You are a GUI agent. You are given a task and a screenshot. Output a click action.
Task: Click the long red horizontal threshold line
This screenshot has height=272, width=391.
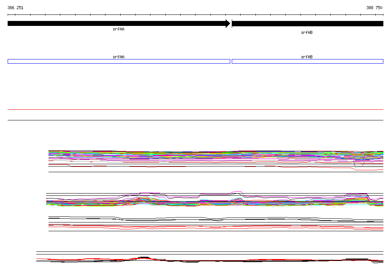(x=195, y=109)
